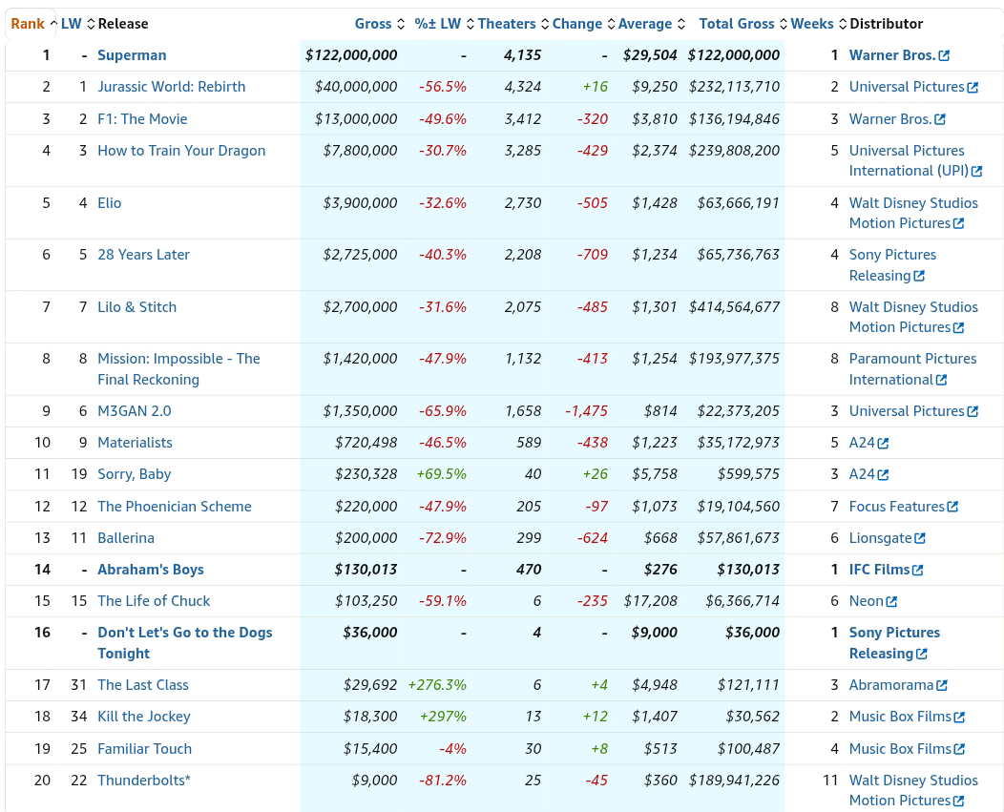Sort by Change column header

(x=583, y=24)
